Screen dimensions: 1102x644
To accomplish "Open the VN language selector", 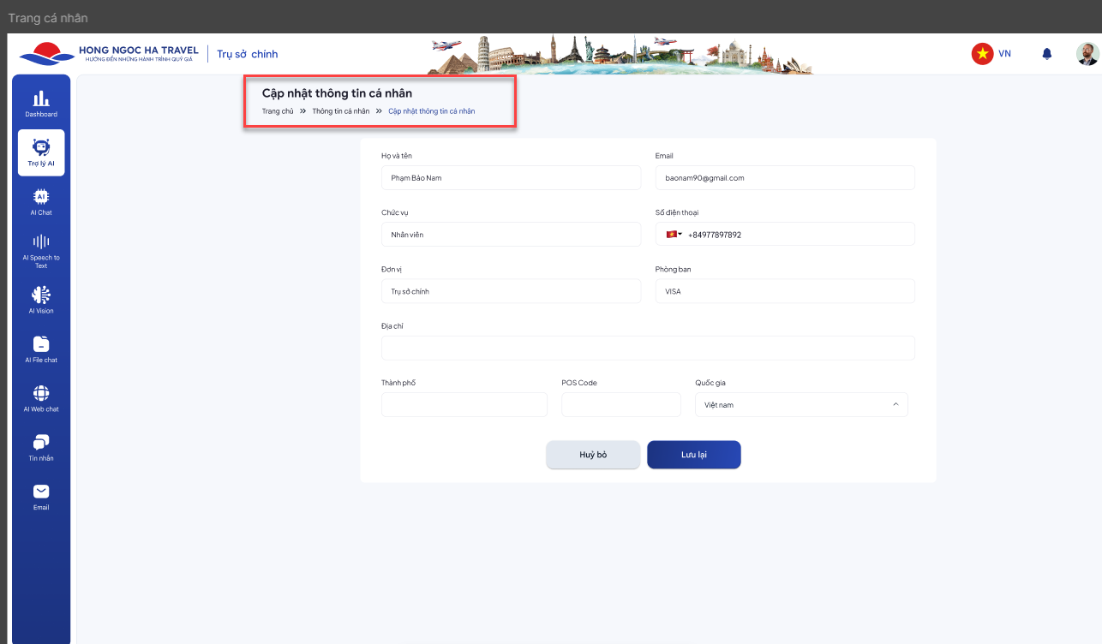I will click(x=991, y=54).
